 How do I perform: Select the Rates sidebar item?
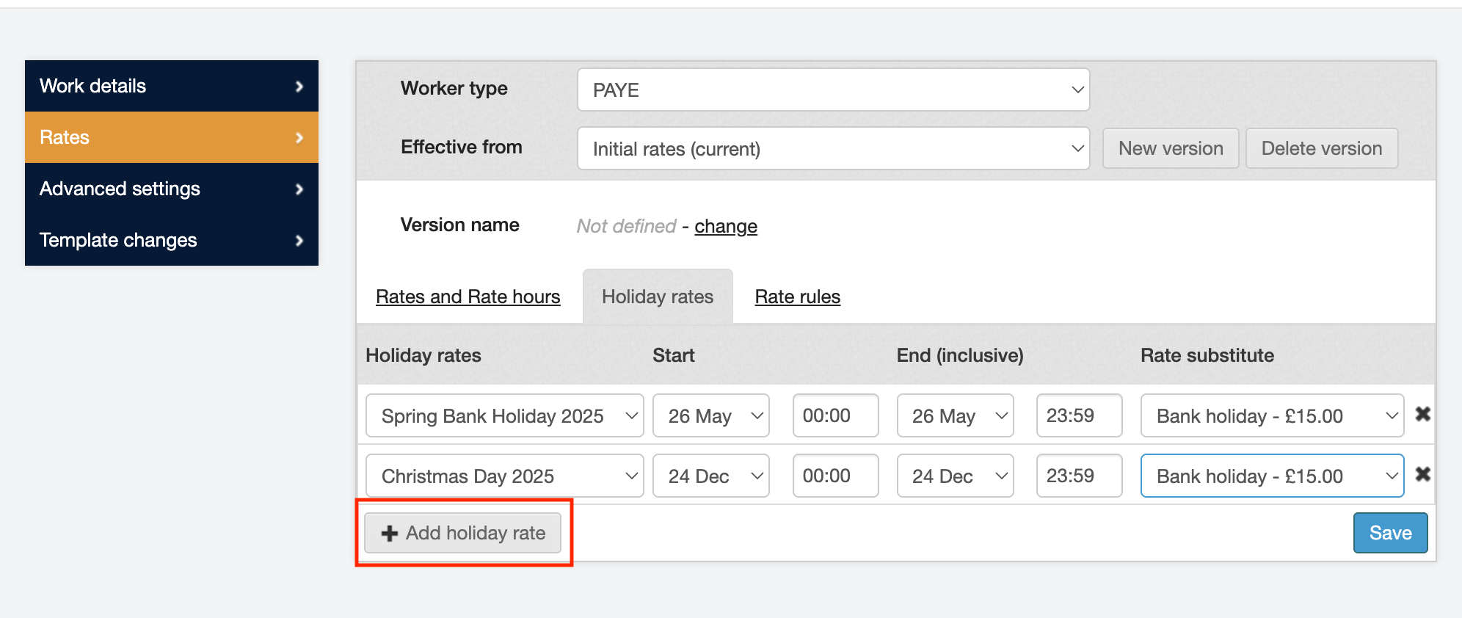172,137
